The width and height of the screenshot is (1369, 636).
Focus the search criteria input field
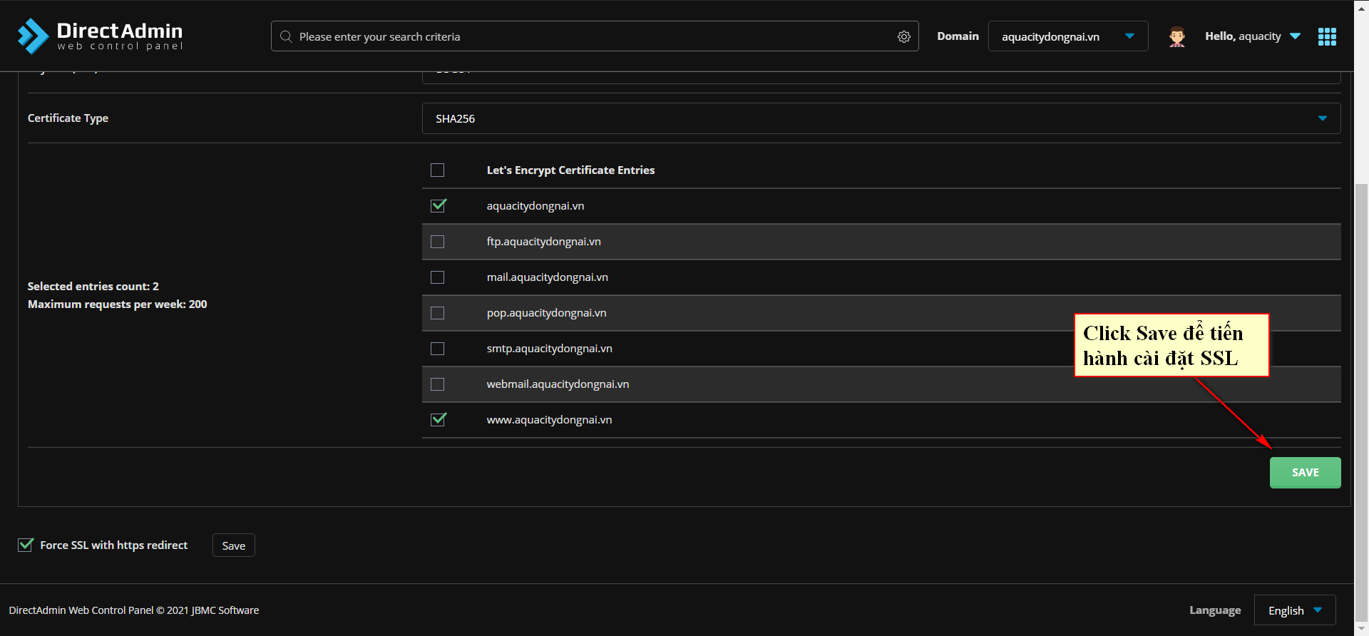pos(595,36)
